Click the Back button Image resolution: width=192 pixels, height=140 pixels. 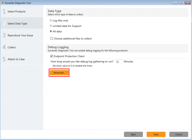coord(133,135)
